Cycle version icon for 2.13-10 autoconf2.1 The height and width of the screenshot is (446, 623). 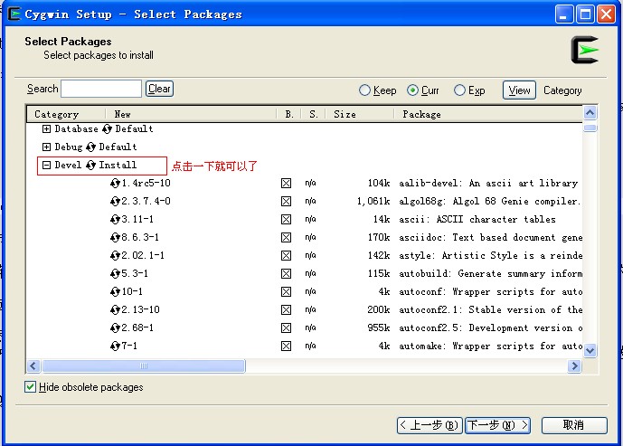click(x=115, y=309)
